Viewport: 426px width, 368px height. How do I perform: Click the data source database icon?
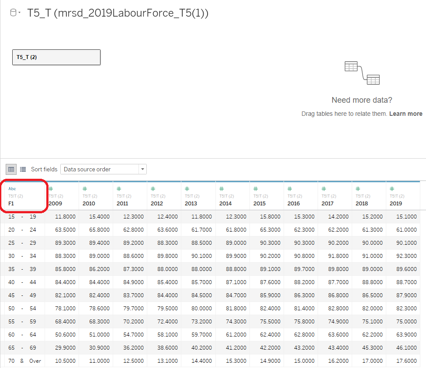click(13, 13)
